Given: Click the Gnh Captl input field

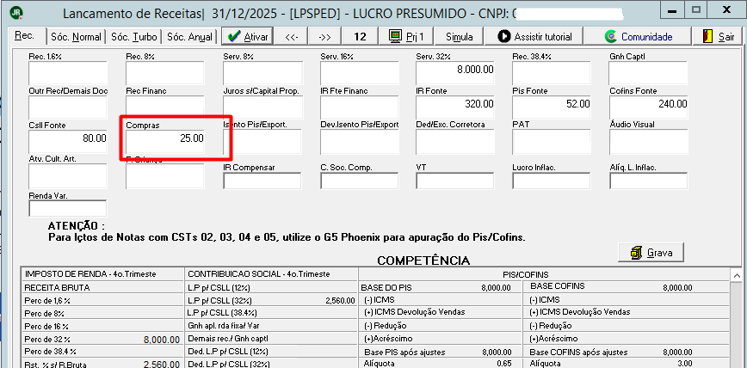Looking at the screenshot, I should point(648,73).
